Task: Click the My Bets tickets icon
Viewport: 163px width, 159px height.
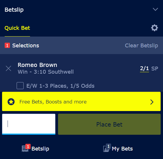Action: 106,149
